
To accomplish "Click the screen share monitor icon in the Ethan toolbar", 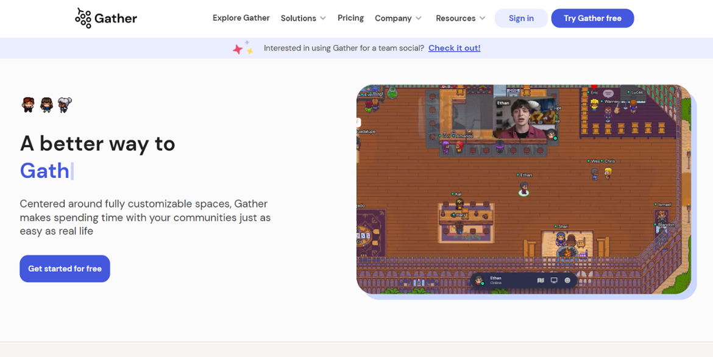I will [x=554, y=281].
